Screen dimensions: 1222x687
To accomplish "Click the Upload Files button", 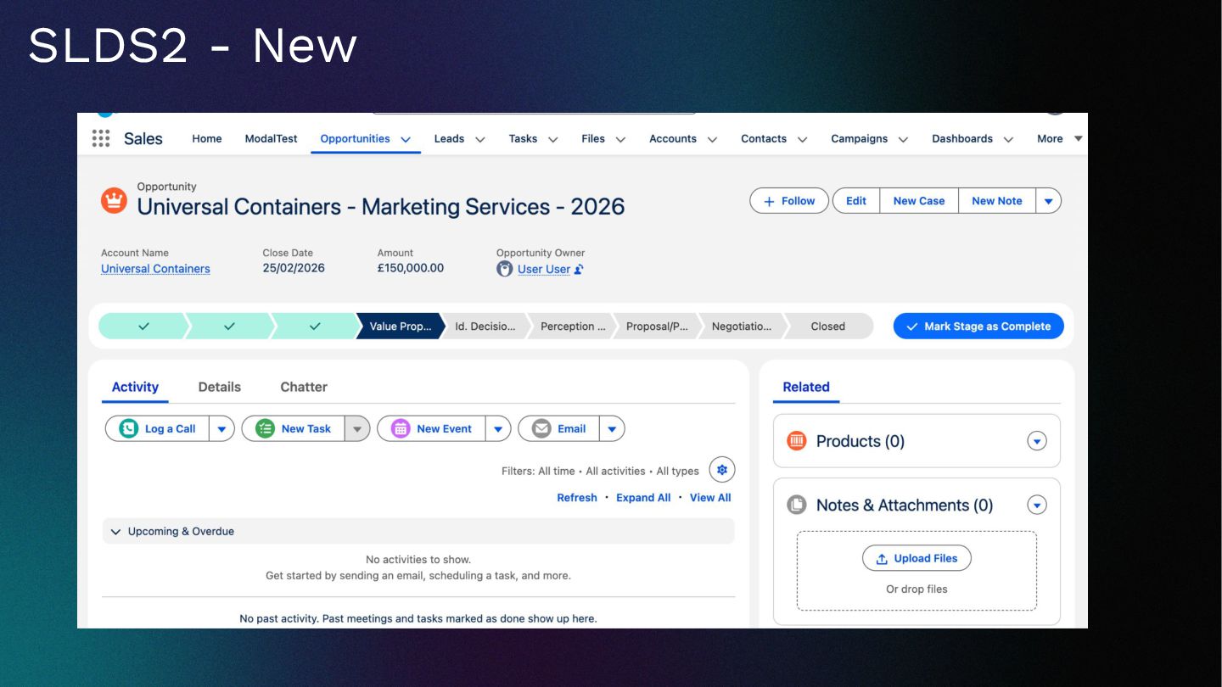I will 916,558.
